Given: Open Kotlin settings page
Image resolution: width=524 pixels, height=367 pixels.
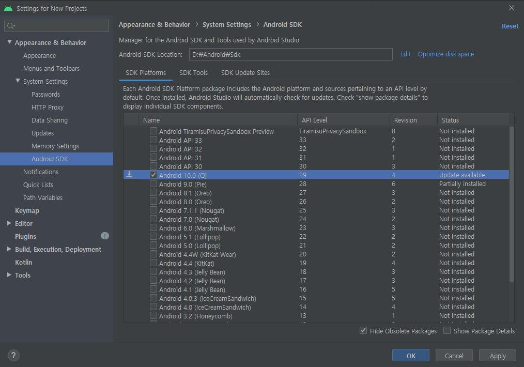Looking at the screenshot, I should [23, 263].
